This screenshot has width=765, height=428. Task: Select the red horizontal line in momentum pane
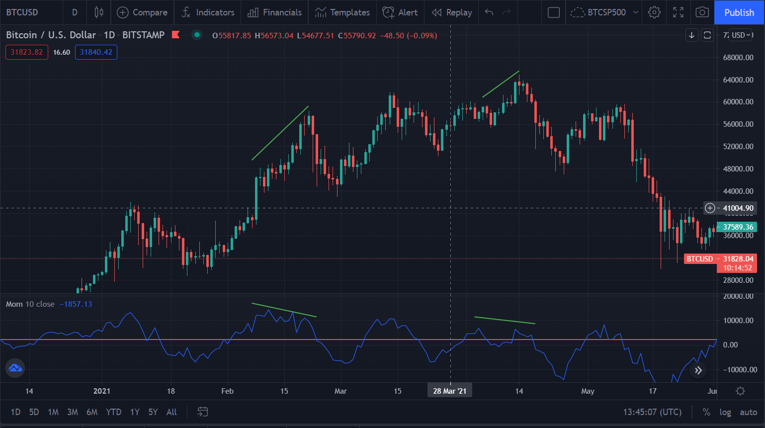click(358, 340)
